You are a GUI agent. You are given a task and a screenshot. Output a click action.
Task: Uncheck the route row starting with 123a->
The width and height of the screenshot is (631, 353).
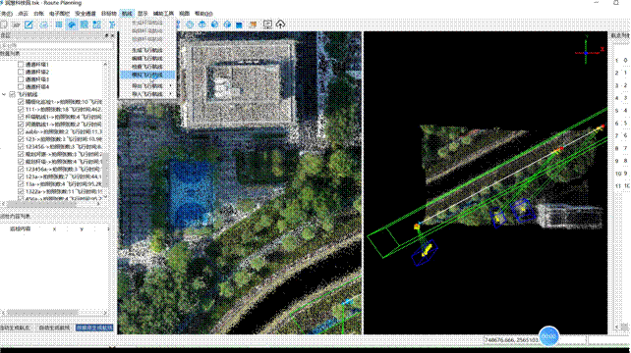pyautogui.click(x=21, y=176)
